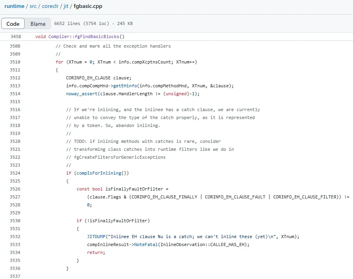The width and height of the screenshot is (353, 279).
Task: Switch to the Code view tab
Action: (13, 23)
